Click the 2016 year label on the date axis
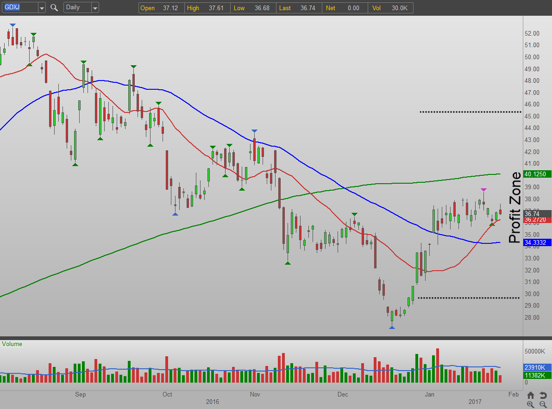This screenshot has width=552, height=409. [x=212, y=402]
